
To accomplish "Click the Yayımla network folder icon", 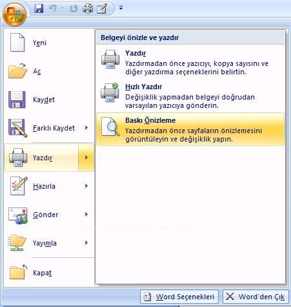I will [17, 242].
